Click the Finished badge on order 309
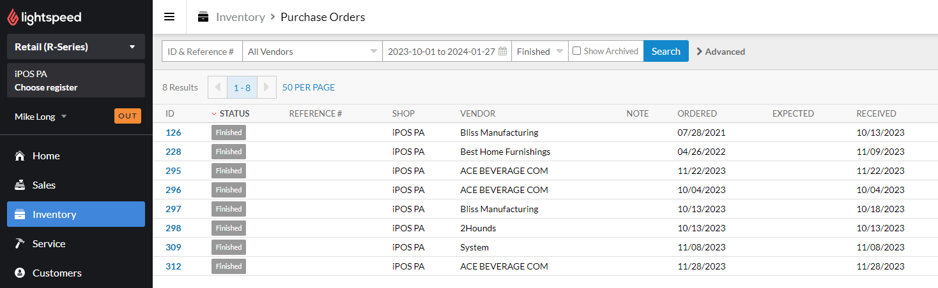Viewport: 938px width, 288px height. point(229,247)
